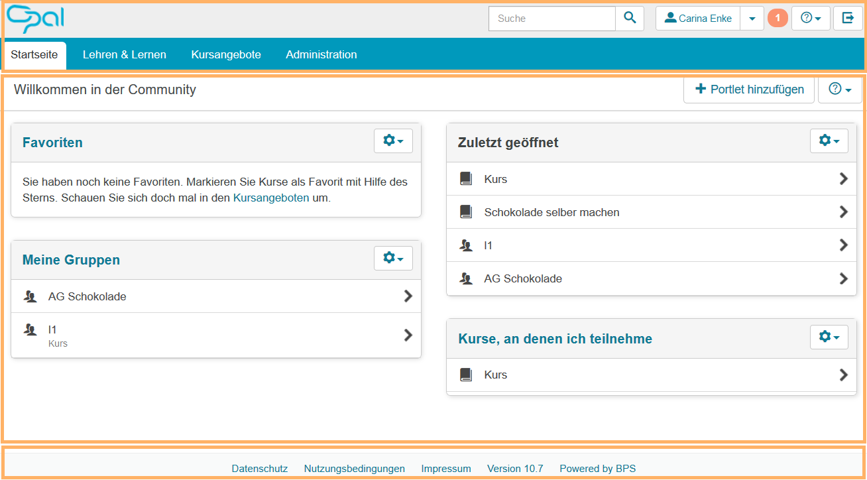
Task: Open the header help question mark menu
Action: coord(811,19)
